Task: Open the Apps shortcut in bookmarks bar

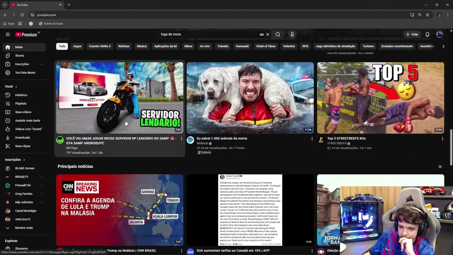Action: coord(9,24)
